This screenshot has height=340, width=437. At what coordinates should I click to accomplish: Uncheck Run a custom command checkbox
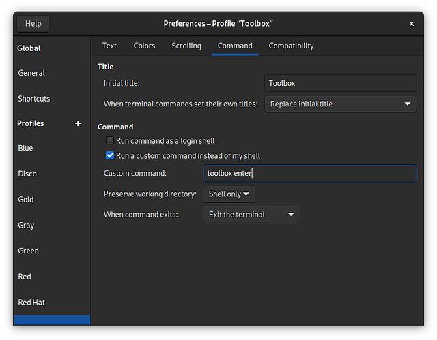(x=110, y=156)
